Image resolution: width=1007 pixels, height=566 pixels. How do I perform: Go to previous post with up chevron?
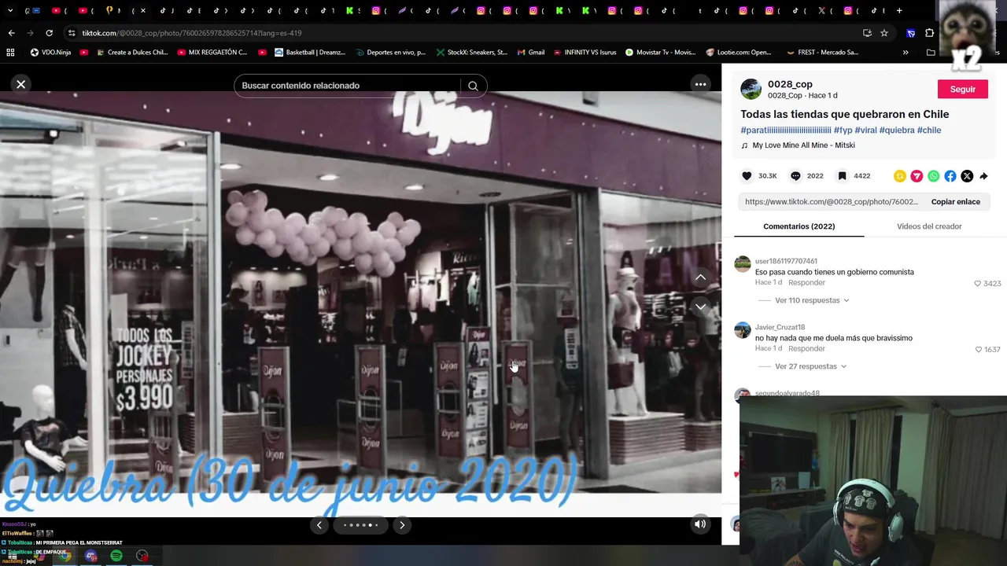pos(700,277)
